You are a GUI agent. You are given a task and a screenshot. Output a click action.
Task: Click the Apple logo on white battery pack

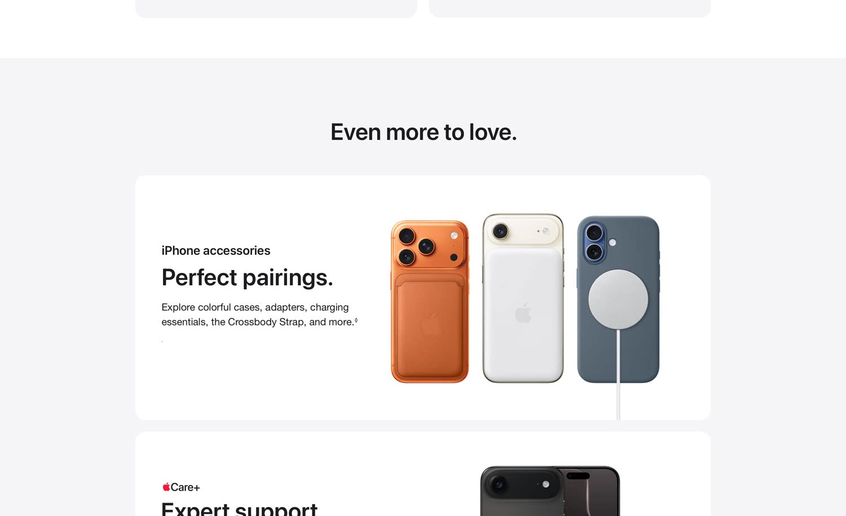523,313
